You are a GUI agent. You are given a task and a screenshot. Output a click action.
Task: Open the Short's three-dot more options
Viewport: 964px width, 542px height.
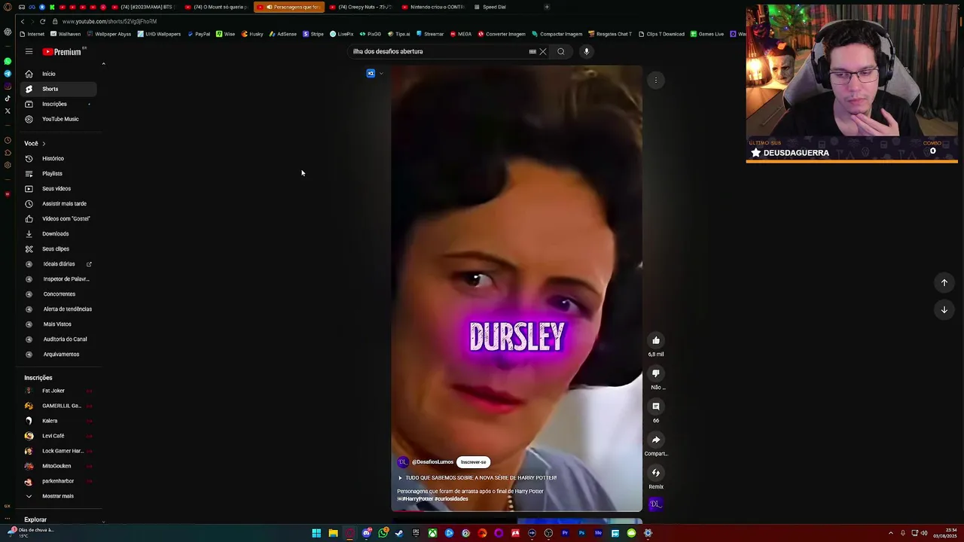pos(656,80)
